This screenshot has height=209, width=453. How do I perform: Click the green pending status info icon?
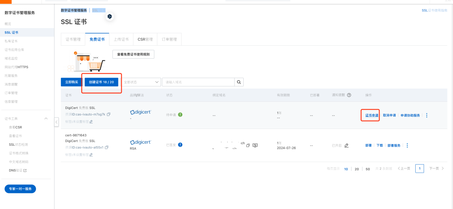180,115
